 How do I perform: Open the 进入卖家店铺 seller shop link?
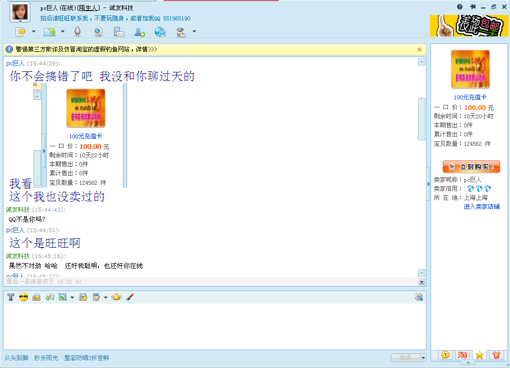481,207
